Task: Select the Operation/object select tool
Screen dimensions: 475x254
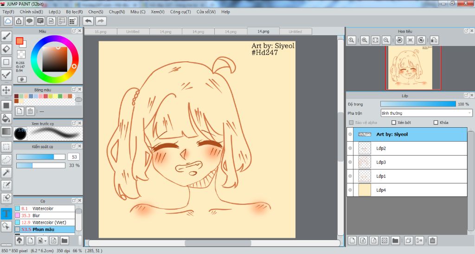Action: point(6,227)
